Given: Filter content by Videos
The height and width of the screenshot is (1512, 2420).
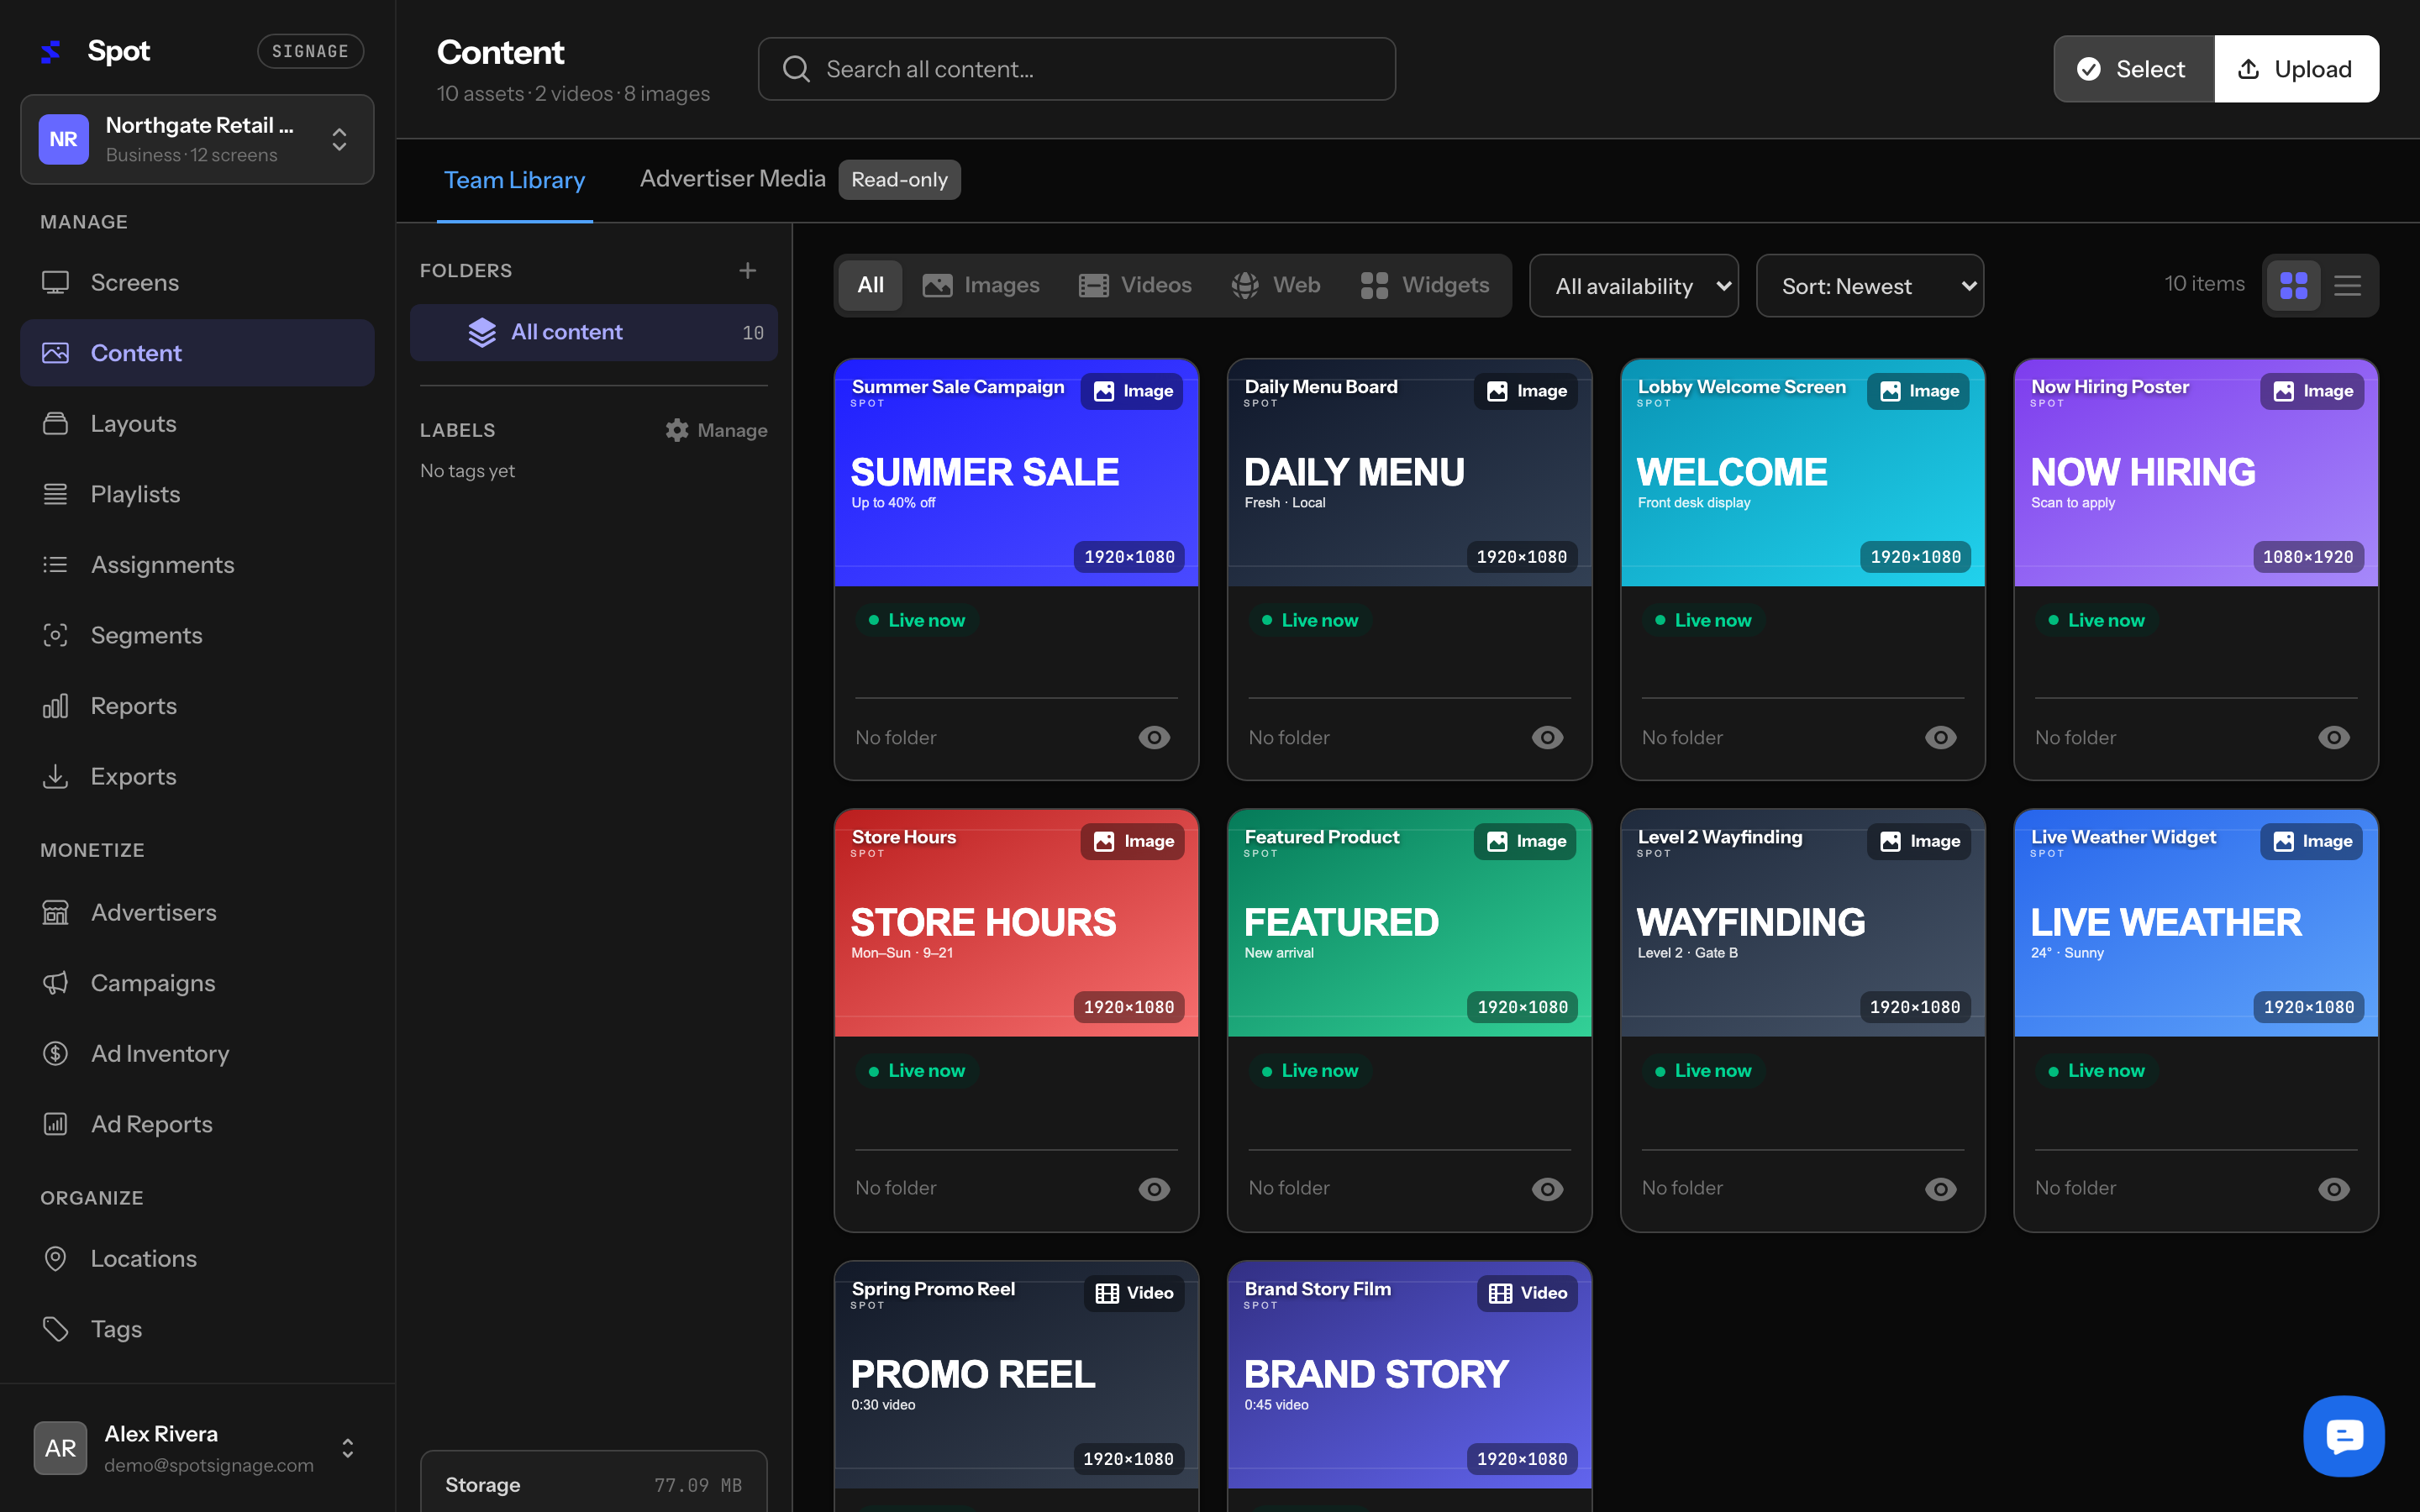Looking at the screenshot, I should [1136, 285].
